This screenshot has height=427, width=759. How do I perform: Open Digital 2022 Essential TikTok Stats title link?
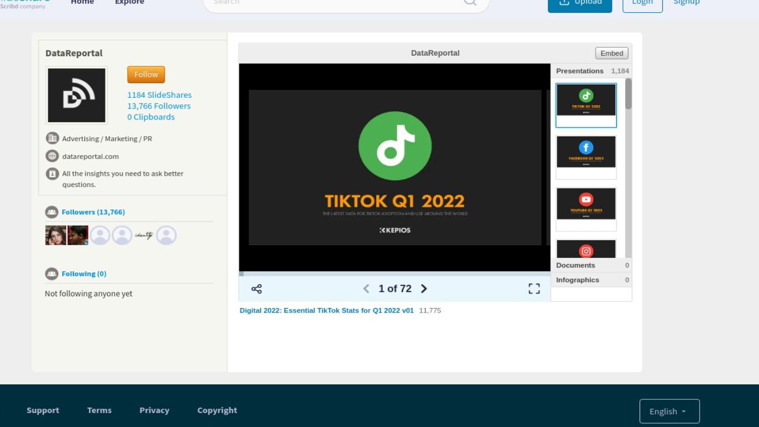coord(327,310)
